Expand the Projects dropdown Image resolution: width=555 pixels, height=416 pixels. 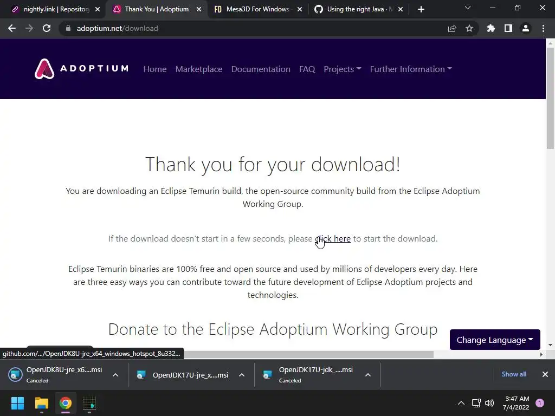(343, 69)
